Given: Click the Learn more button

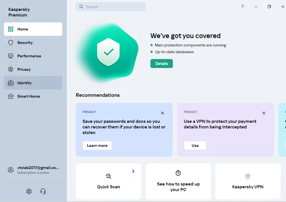Looking at the screenshot, I should coord(97,145).
